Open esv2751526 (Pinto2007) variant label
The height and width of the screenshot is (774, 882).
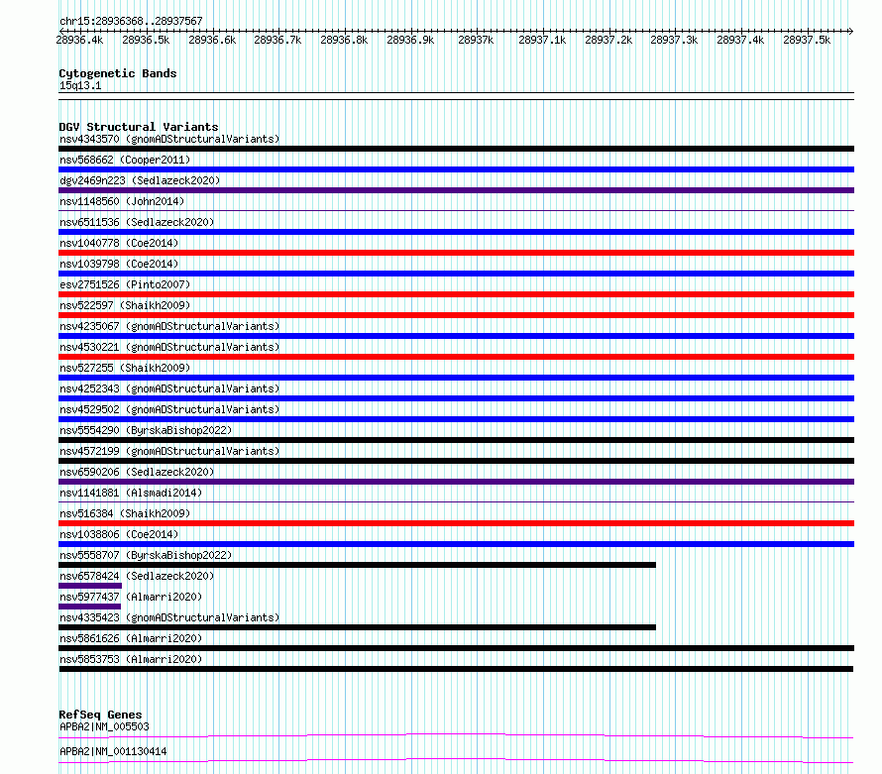[x=125, y=284]
